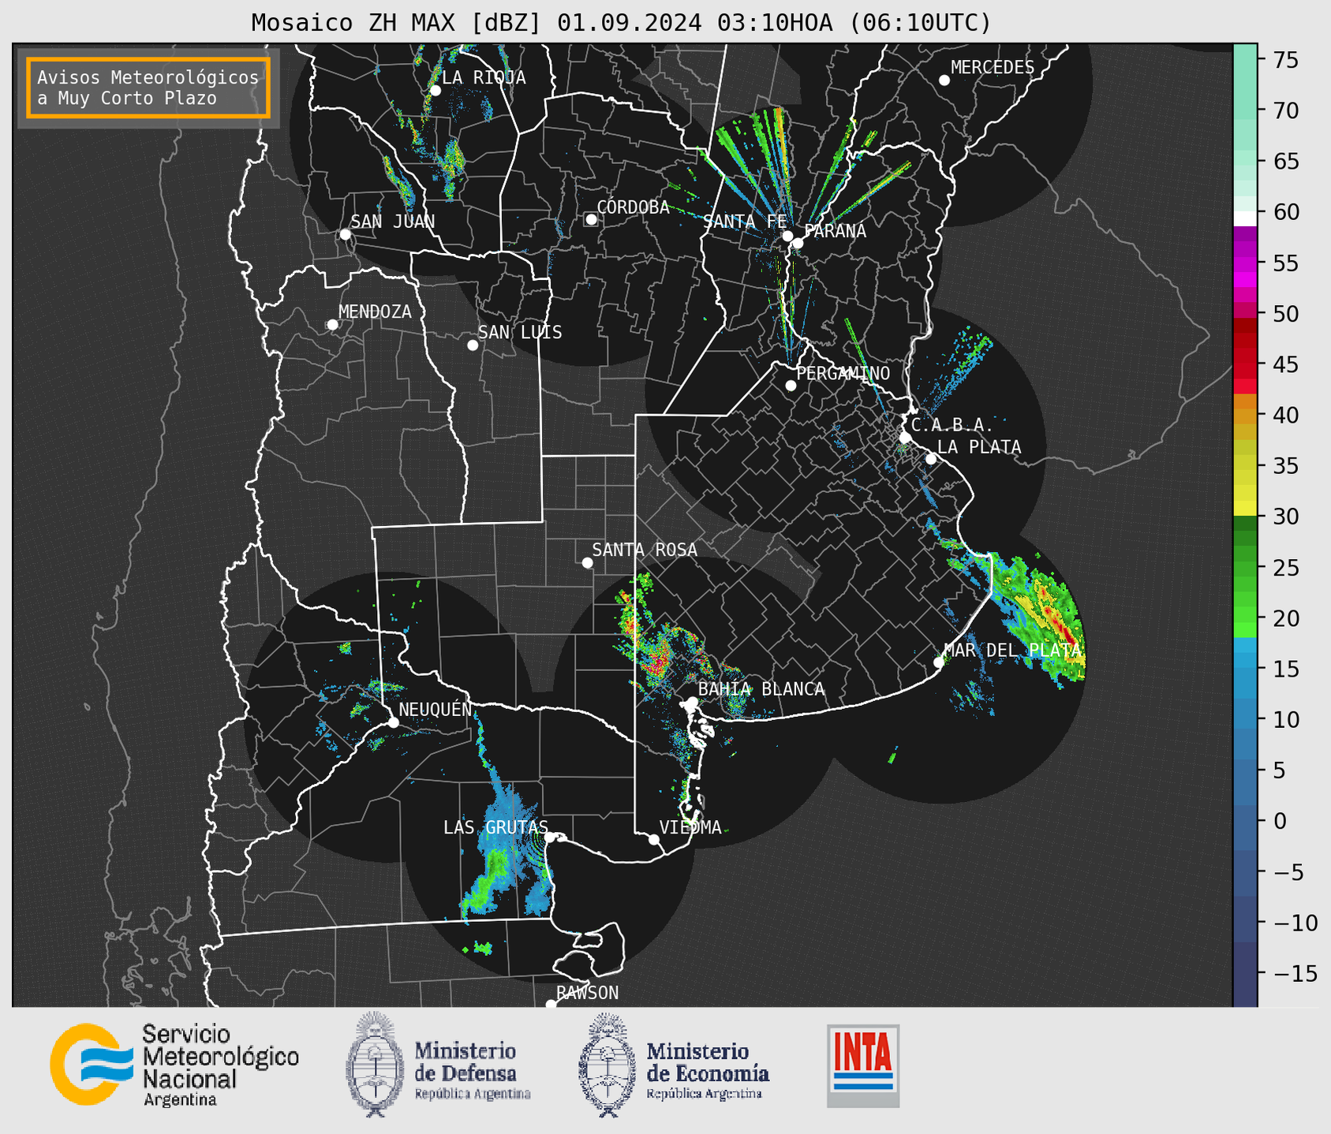The height and width of the screenshot is (1134, 1331).
Task: Click the Avisos Meteorológicos a Muy Corto Plazo box
Action: click(x=148, y=88)
